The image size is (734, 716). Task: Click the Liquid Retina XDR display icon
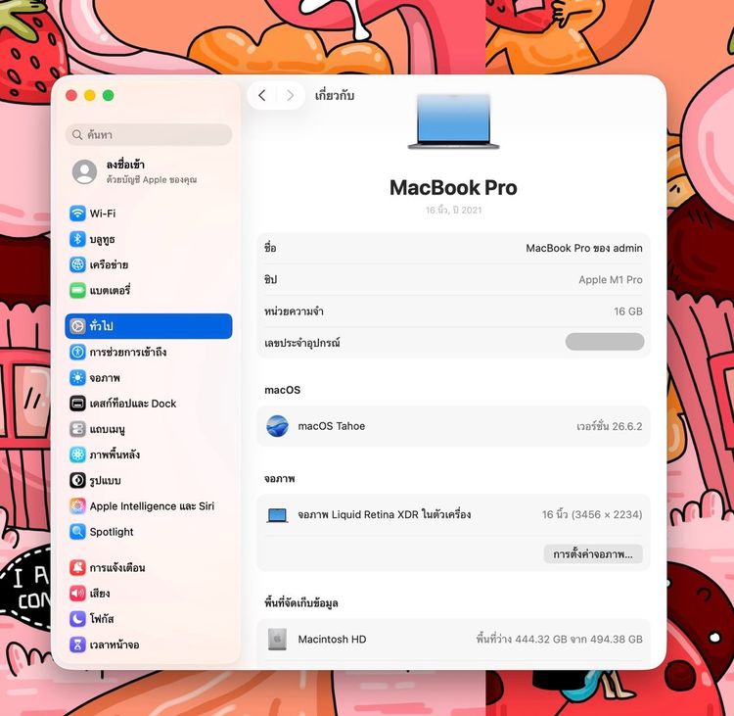(x=277, y=515)
